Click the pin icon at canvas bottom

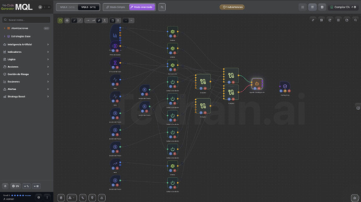coord(92,198)
